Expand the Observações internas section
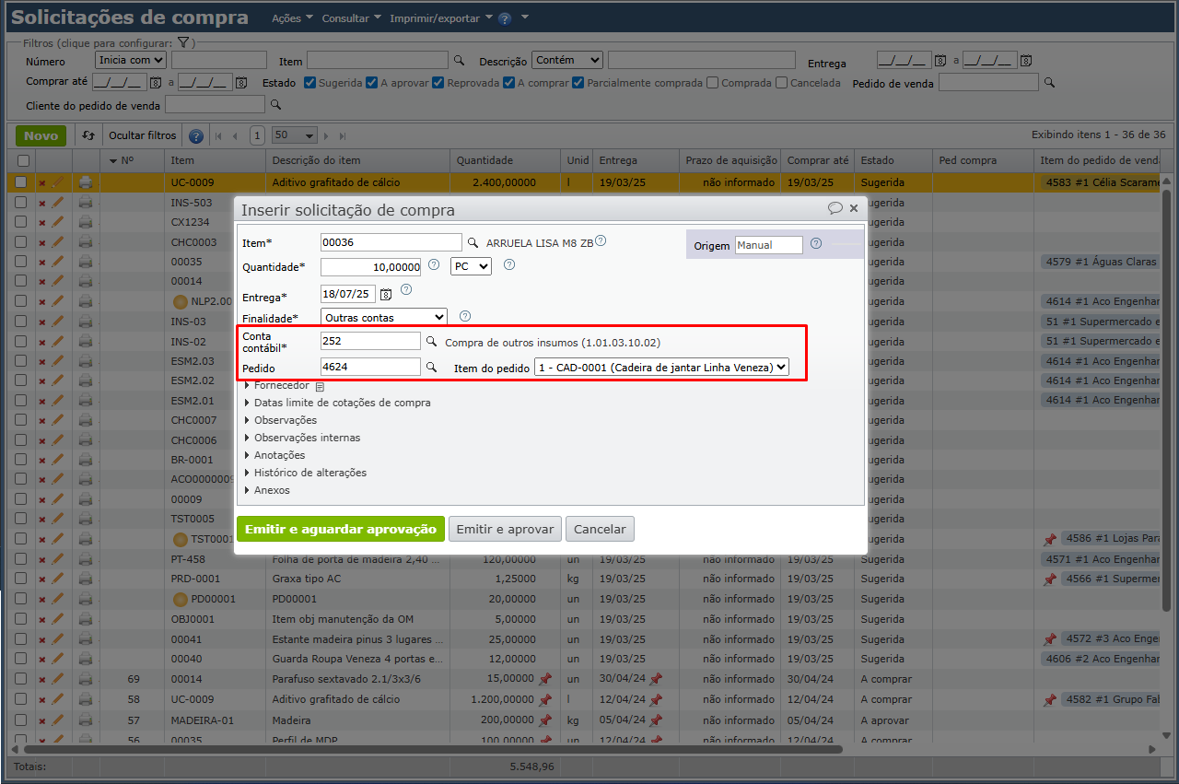Screen dimensions: 1179x784 click(307, 438)
